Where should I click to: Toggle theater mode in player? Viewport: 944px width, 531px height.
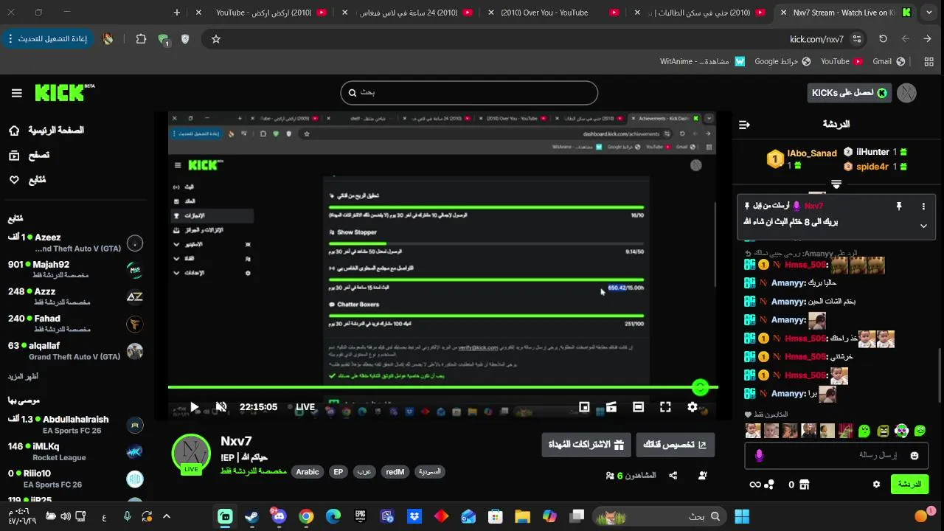click(x=638, y=406)
